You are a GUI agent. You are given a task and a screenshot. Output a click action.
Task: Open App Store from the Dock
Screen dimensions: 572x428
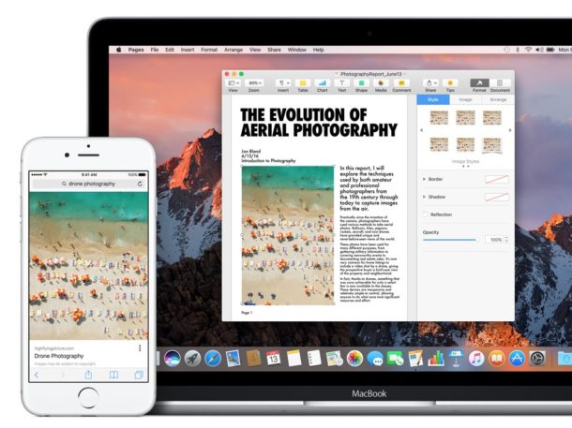pyautogui.click(x=517, y=359)
